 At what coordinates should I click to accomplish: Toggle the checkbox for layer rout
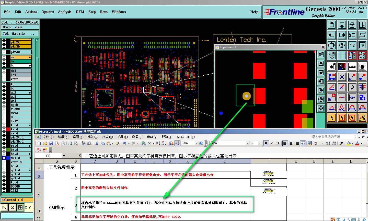point(4,79)
